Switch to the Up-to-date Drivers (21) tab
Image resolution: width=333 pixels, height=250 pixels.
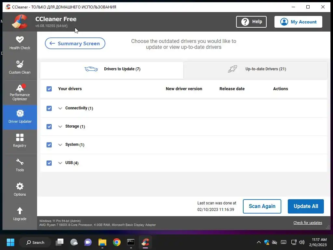click(x=255, y=70)
